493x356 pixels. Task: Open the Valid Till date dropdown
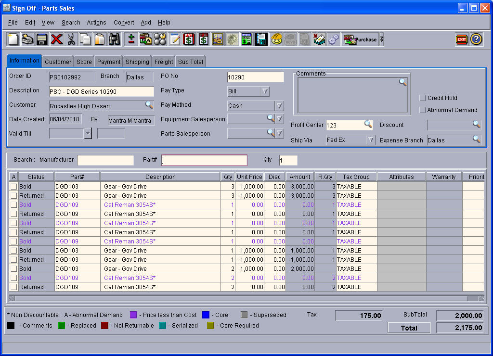click(x=88, y=134)
